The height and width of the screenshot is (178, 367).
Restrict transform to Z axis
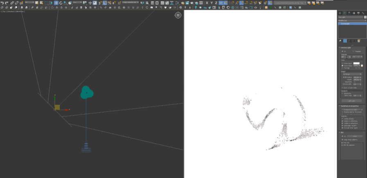click(x=216, y=3)
